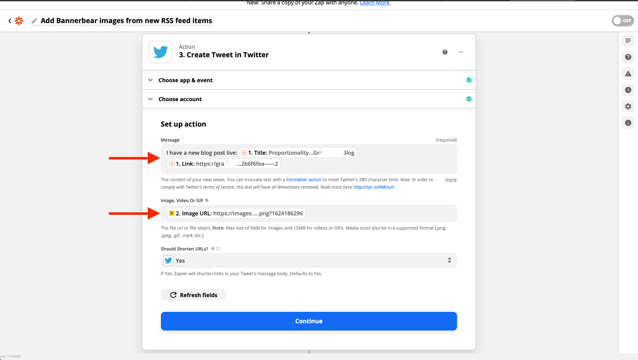Click the Twitter icon in the Yes dropdown
The image size is (638, 360).
point(168,260)
